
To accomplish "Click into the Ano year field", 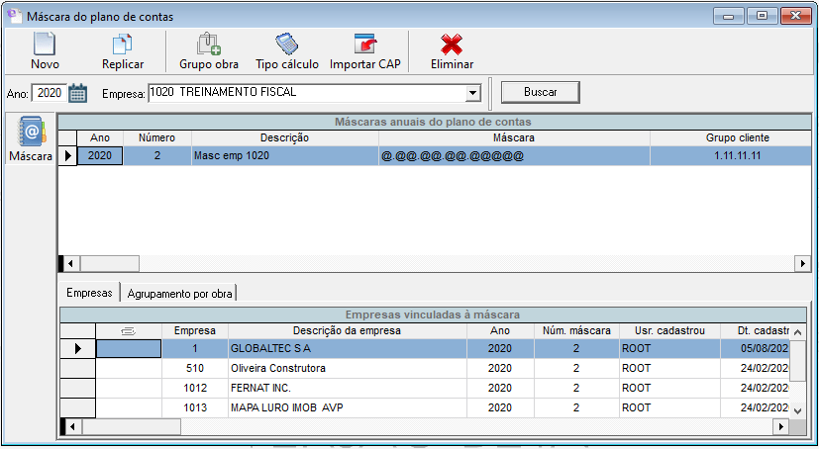I will (48, 93).
